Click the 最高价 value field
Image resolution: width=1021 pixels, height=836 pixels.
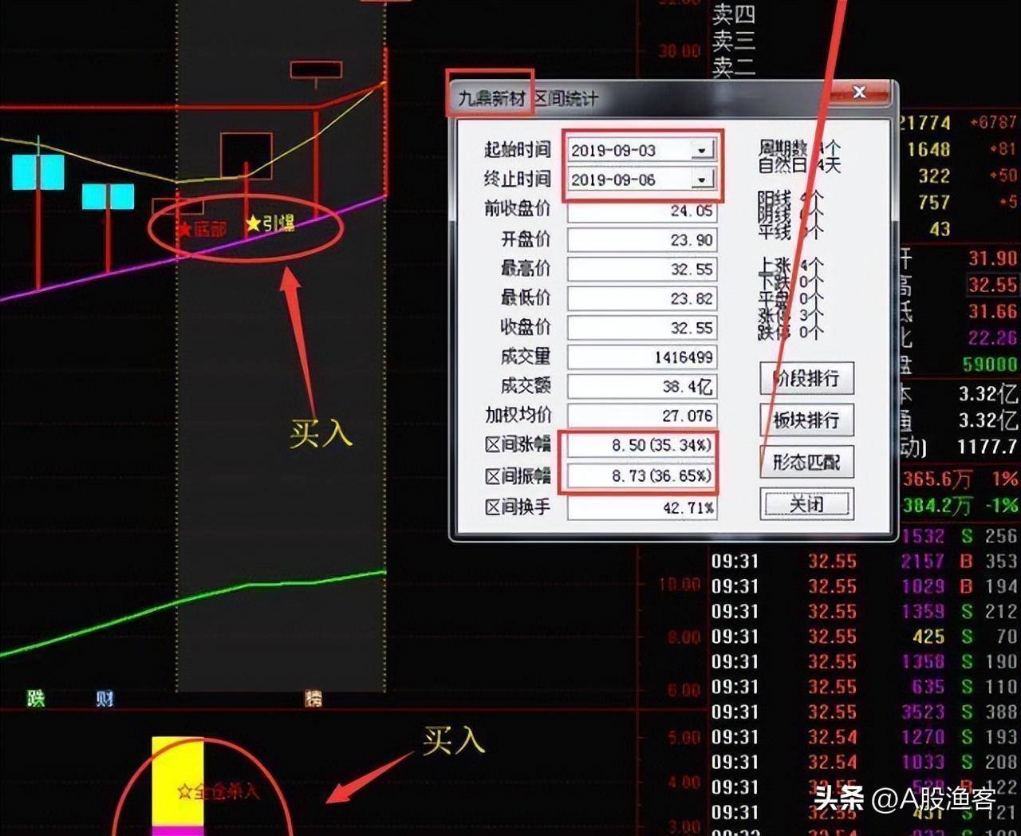click(642, 270)
